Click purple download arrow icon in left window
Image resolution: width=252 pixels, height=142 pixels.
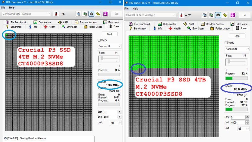[x=105, y=14]
